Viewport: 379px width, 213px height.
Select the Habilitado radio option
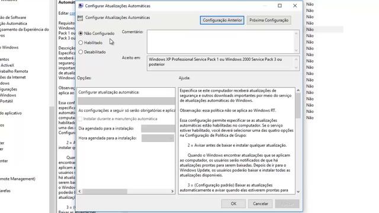81,43
